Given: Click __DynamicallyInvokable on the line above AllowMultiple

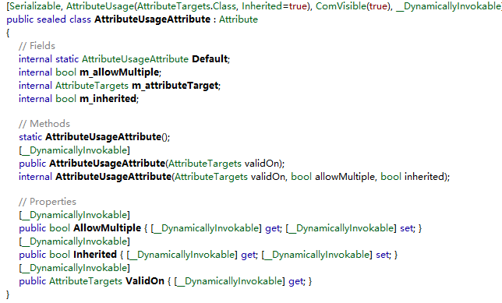Looking at the screenshot, I should [74, 215].
